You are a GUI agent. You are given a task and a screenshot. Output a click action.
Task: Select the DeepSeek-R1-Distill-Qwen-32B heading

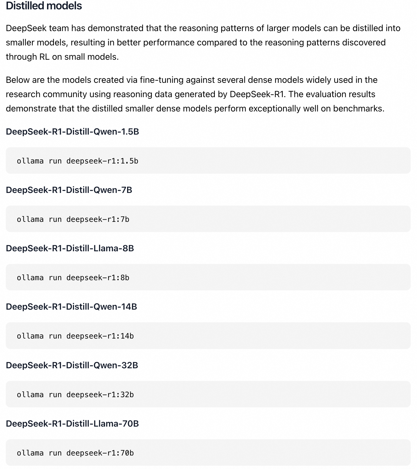[72, 365]
